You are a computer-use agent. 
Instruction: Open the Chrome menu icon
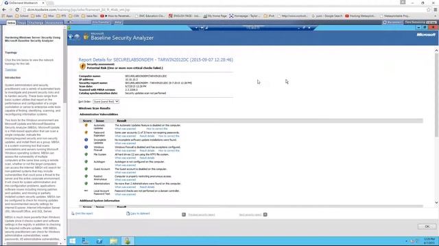[x=436, y=10]
